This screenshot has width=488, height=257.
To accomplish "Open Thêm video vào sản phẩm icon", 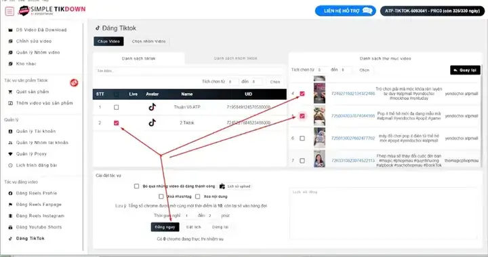I will pyautogui.click(x=10, y=103).
